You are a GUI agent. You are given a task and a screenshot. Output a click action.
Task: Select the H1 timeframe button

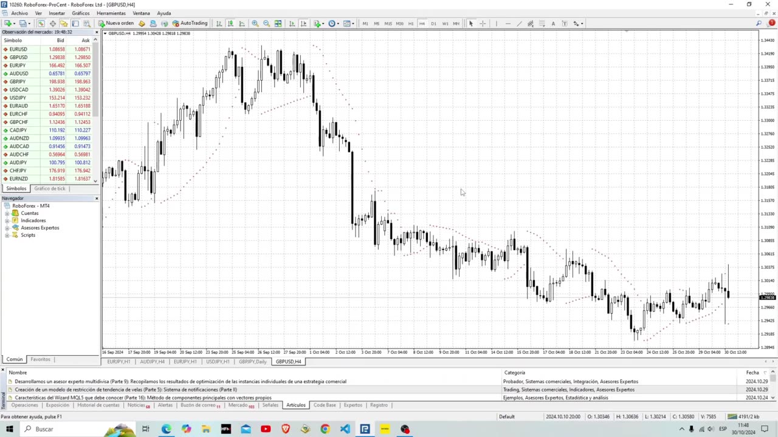tap(411, 23)
